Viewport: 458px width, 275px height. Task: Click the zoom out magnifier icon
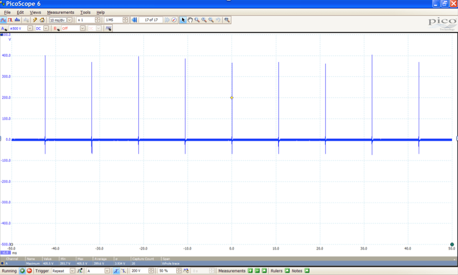pyautogui.click(x=211, y=20)
